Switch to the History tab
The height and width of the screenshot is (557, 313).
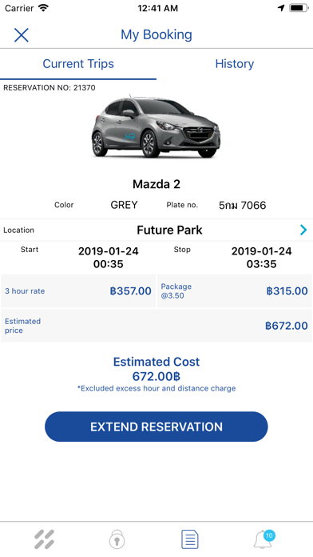(234, 64)
